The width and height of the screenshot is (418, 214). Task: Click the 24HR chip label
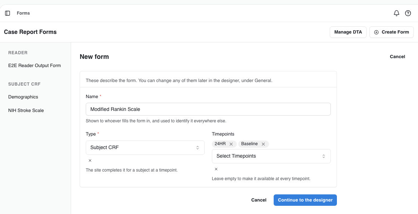point(220,144)
